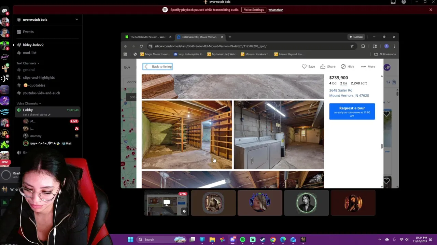
Task: Open the More options on Zillow listing
Action: [x=368, y=67]
